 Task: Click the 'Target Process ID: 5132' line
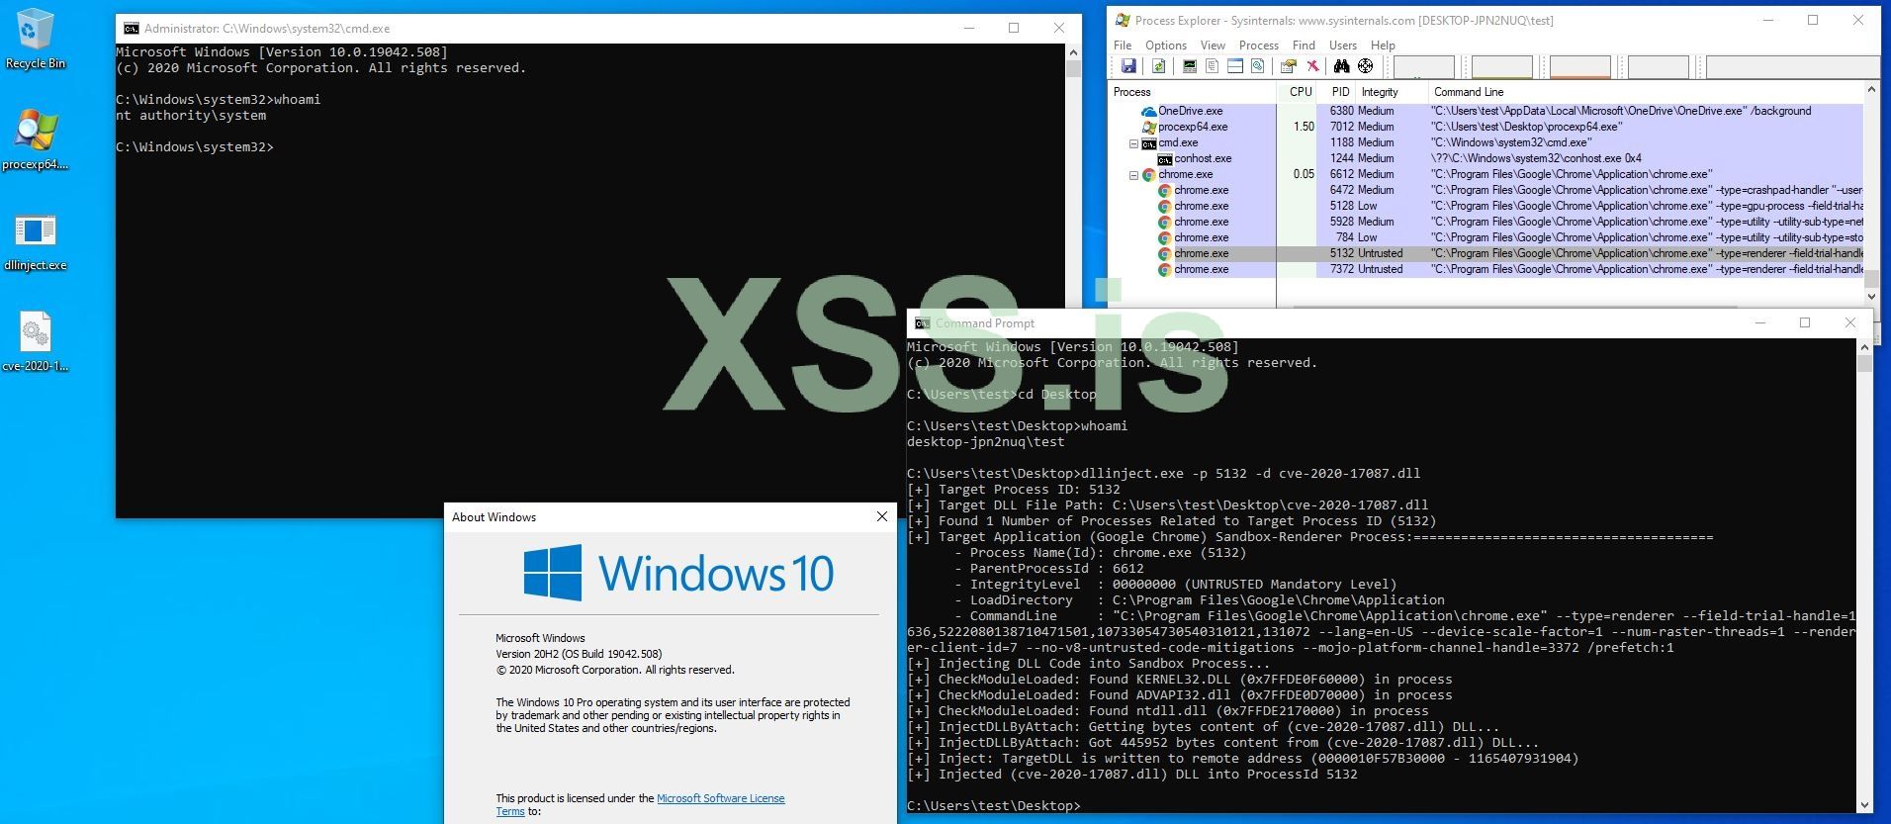1014,490
